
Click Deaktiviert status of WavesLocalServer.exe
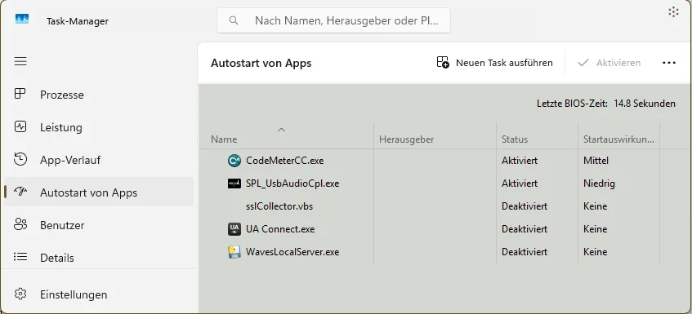pyautogui.click(x=525, y=252)
